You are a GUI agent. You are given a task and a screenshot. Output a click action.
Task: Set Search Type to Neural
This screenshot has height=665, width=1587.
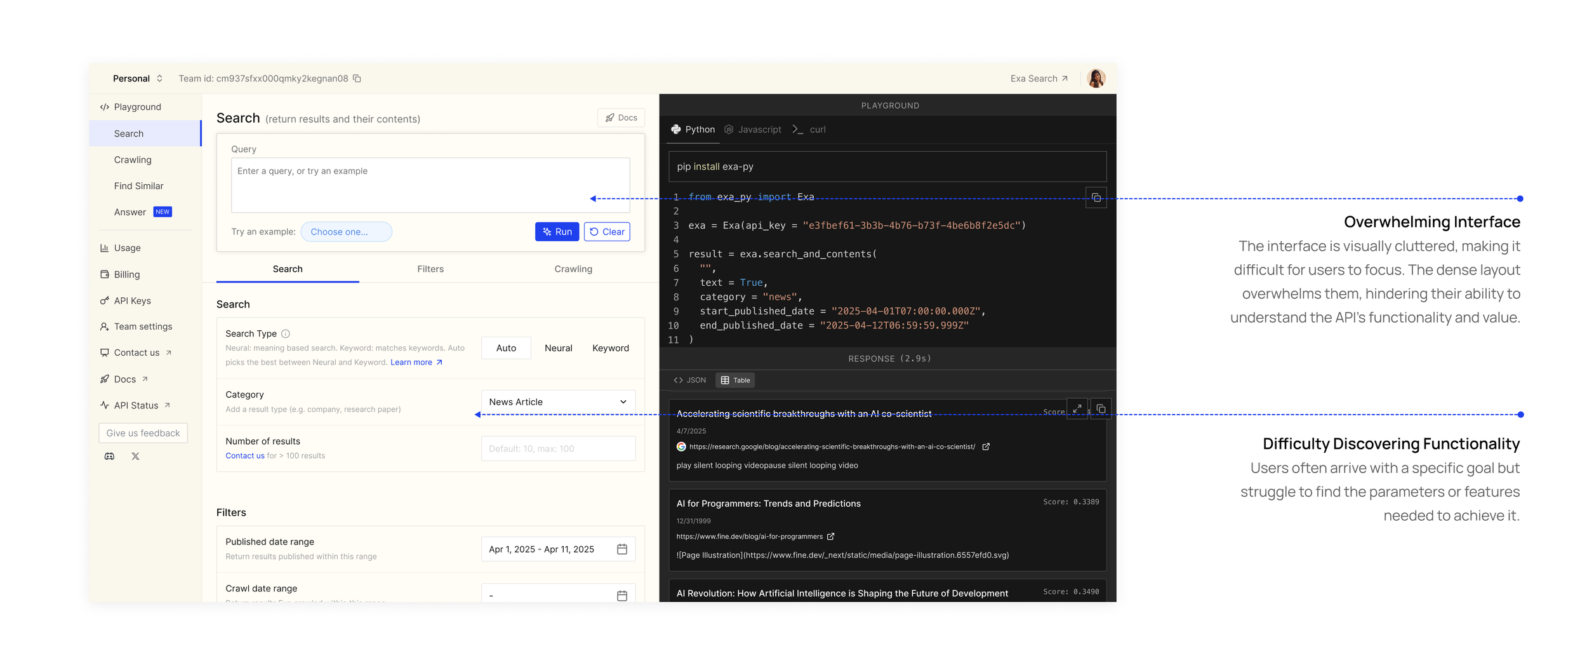pyautogui.click(x=558, y=348)
